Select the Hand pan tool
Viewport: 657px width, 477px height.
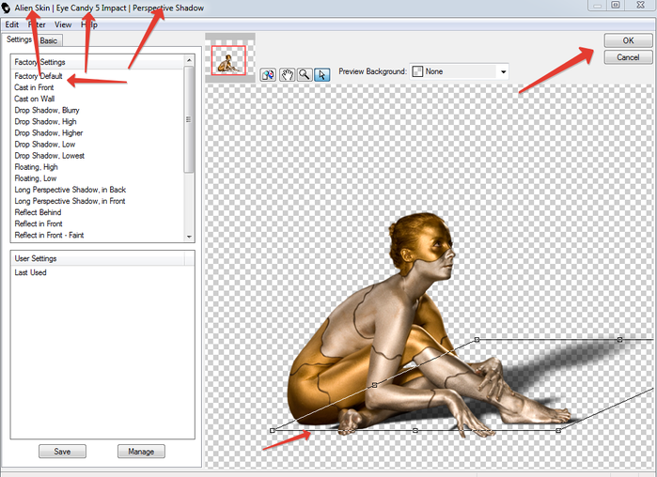click(x=287, y=75)
